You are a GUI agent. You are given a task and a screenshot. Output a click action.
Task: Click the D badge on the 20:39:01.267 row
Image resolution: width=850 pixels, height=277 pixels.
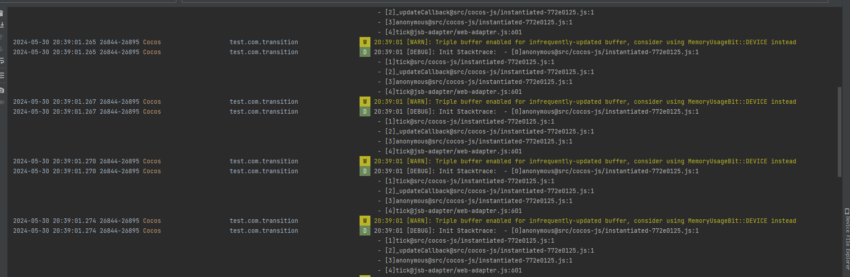[365, 111]
